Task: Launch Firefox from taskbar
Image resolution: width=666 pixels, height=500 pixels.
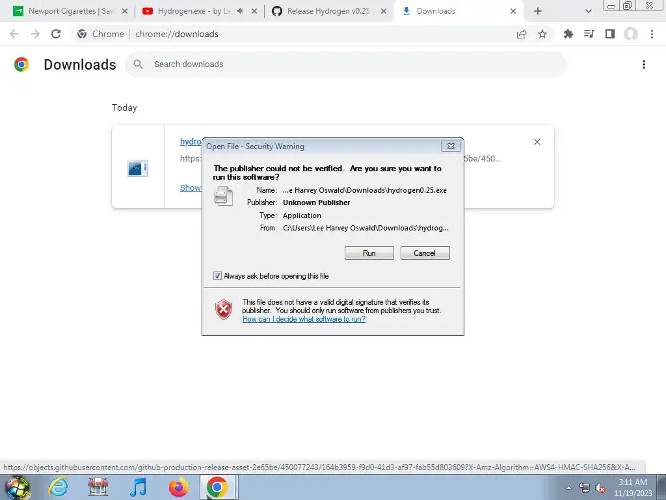Action: pos(178,487)
